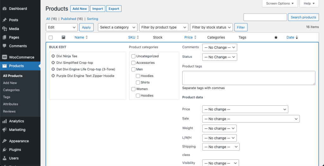This screenshot has width=324, height=166.
Task: Sort by Name using sort arrows
Action: [87, 38]
